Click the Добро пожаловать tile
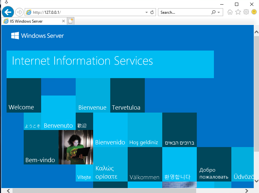The height and width of the screenshot is (193, 259). 214,164
